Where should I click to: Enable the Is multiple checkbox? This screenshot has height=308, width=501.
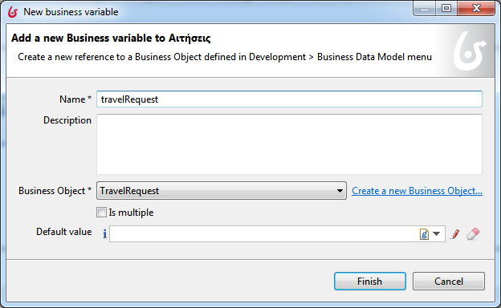(x=101, y=213)
